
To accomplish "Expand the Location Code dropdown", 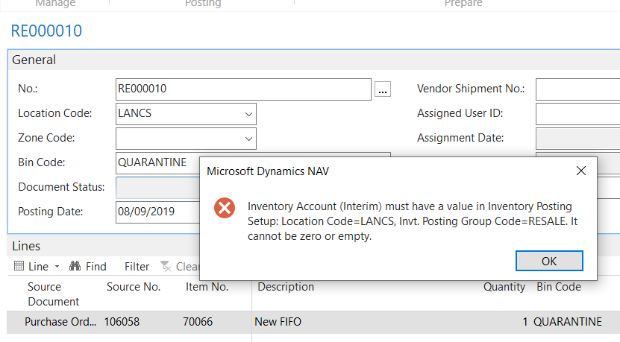I will click(x=248, y=114).
